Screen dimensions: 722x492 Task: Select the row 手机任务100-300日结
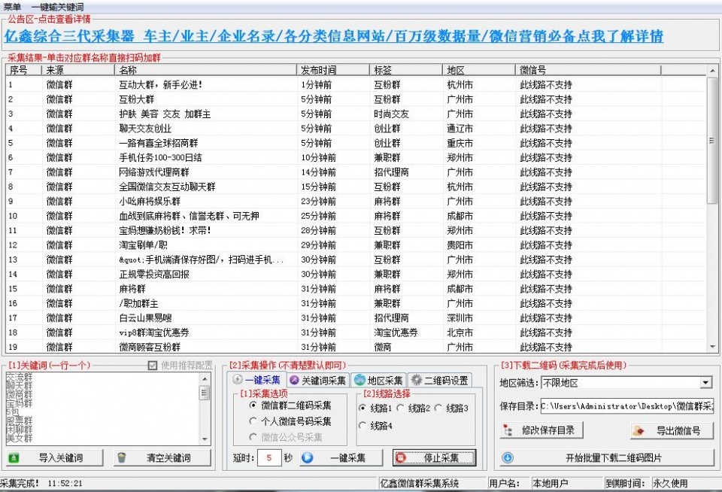point(356,157)
